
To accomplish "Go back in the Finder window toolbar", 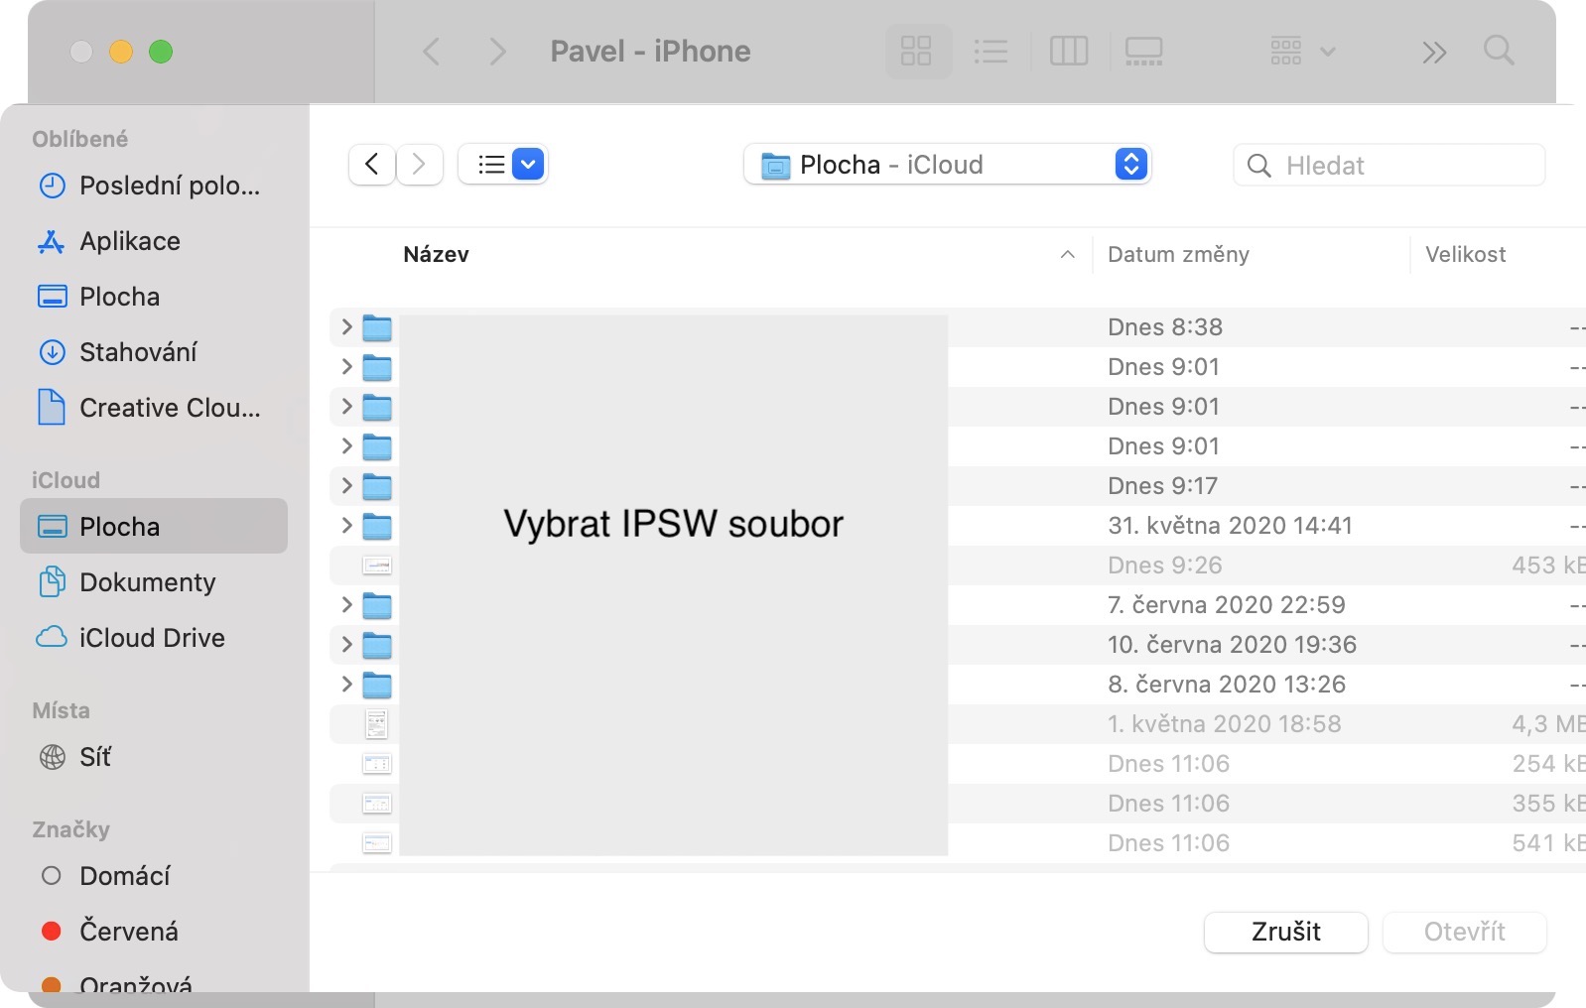I will [x=432, y=52].
